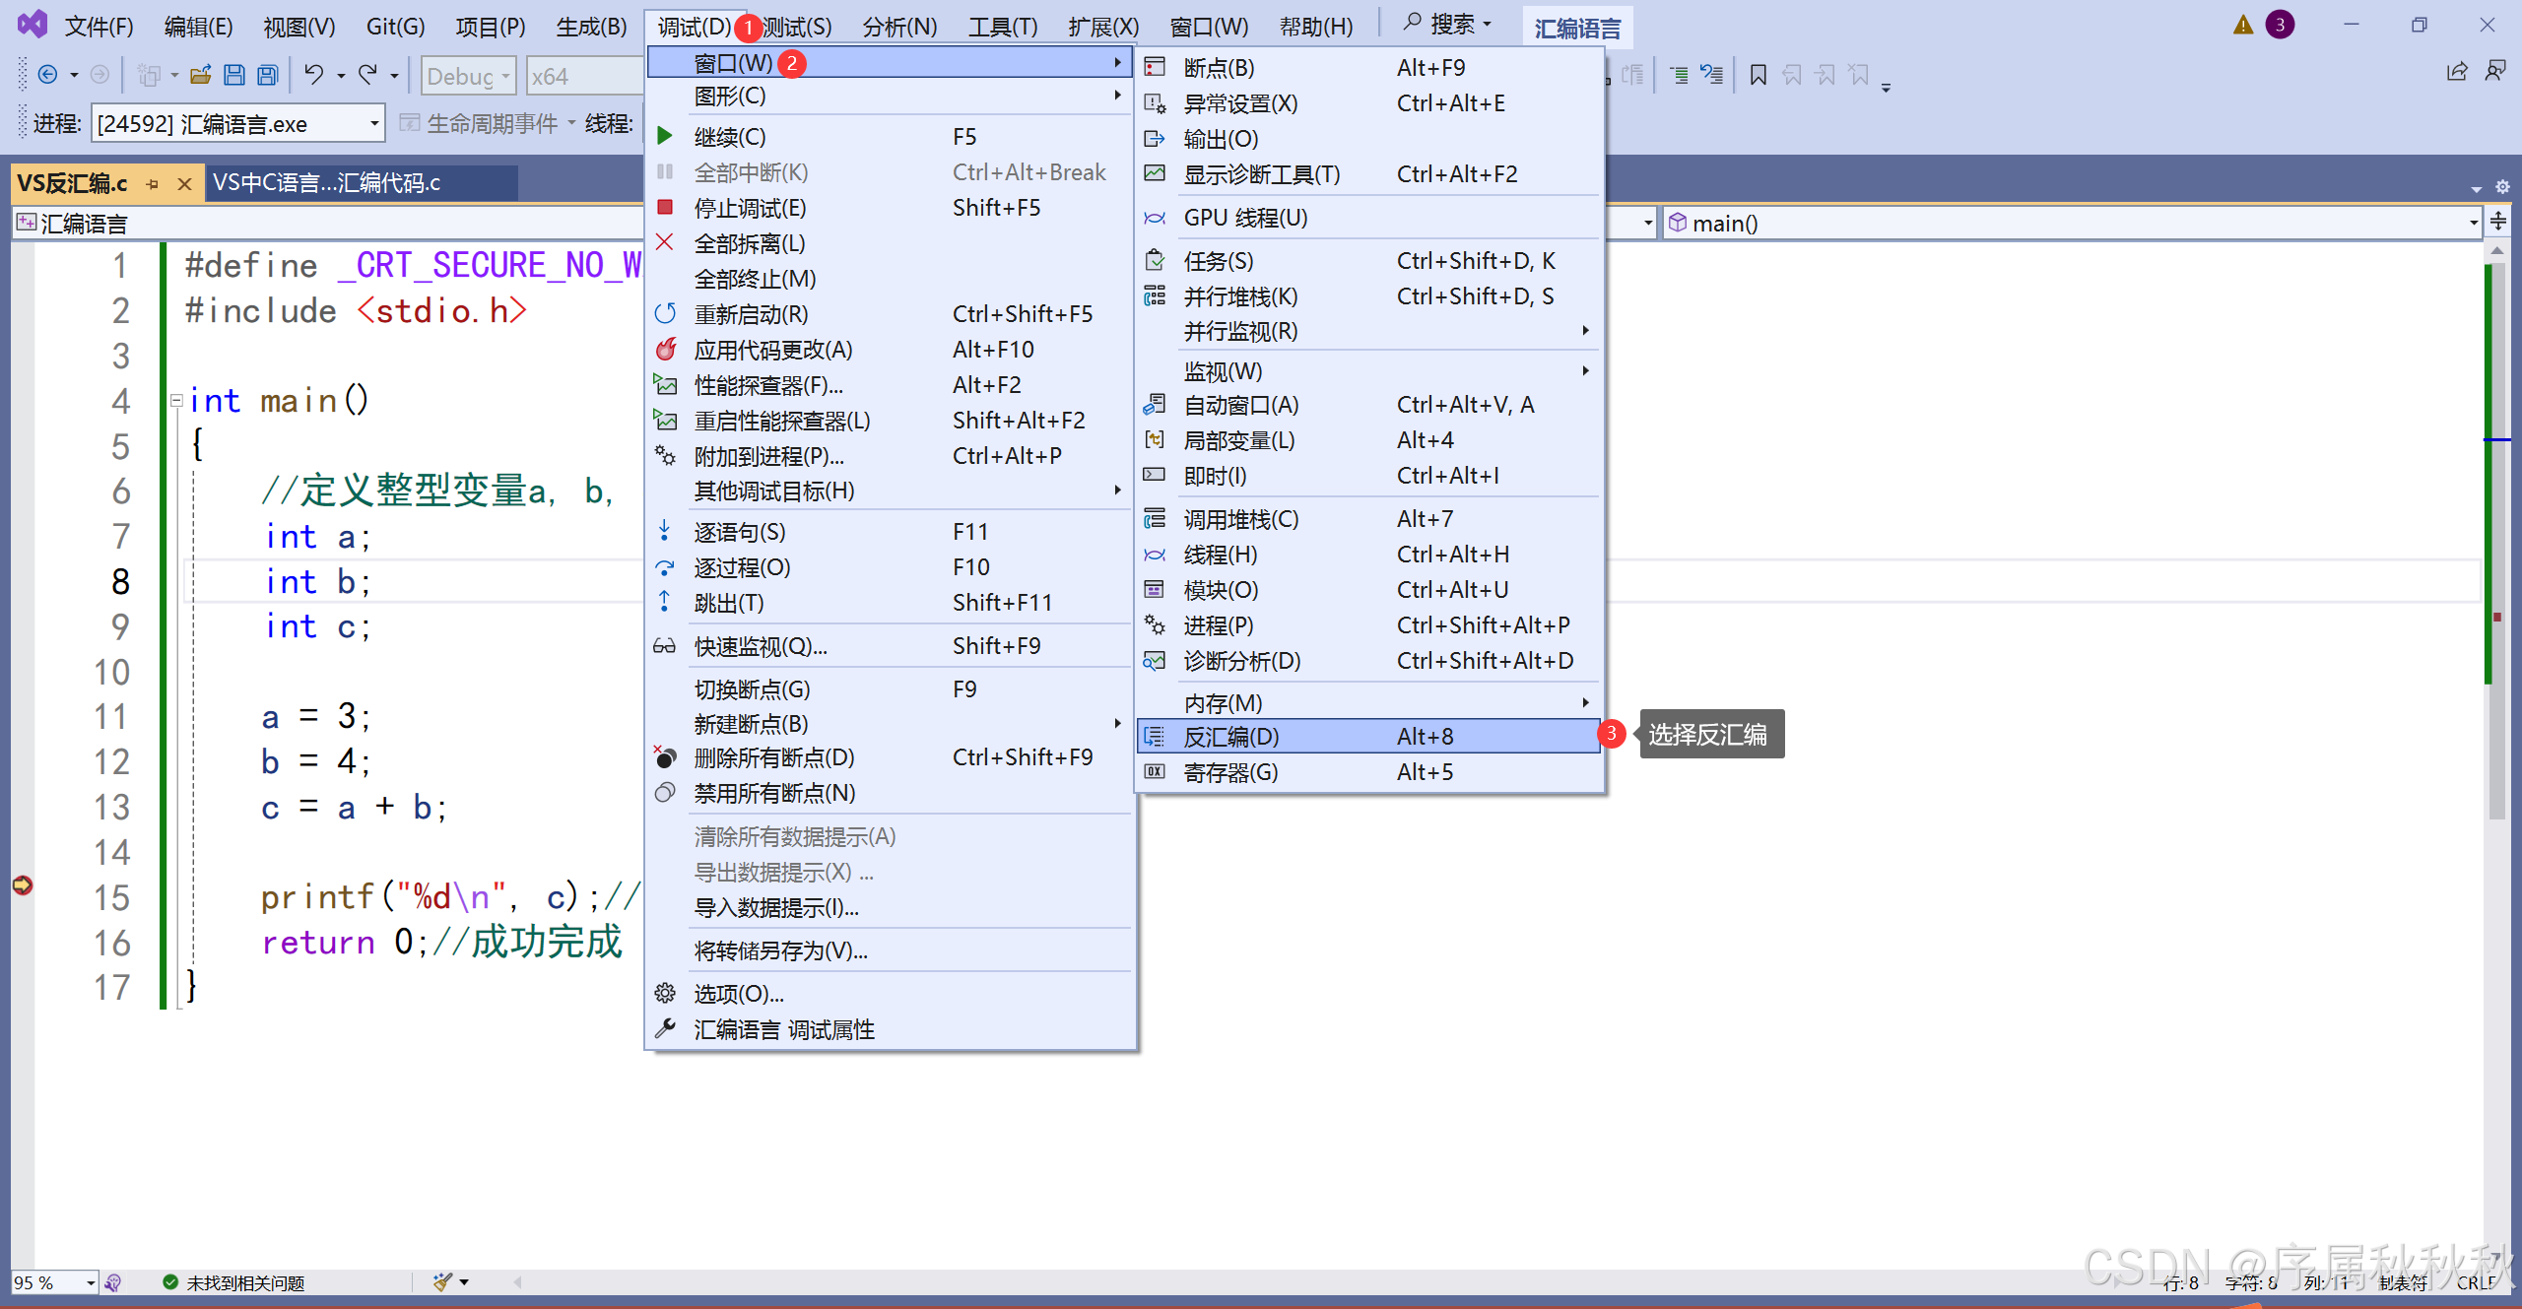Click 切换断点(G) menu entry

point(889,688)
